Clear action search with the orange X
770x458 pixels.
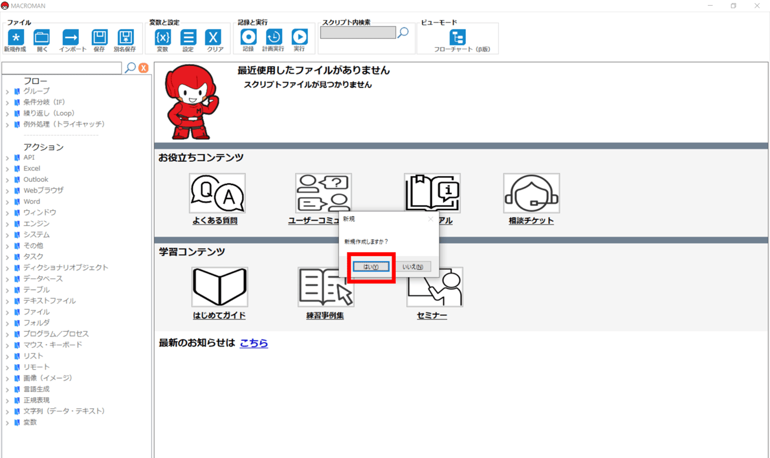(x=144, y=68)
